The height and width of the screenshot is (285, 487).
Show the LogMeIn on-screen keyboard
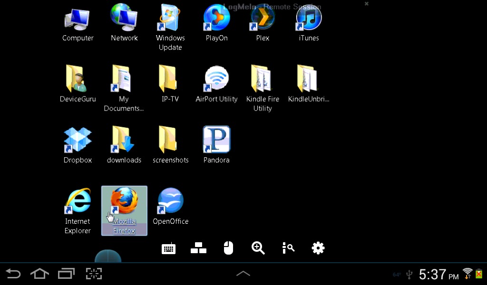[169, 248]
